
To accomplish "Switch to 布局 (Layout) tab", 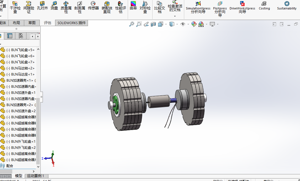I will (x=16, y=23).
